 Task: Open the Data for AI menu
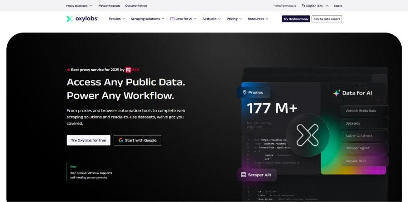pos(183,19)
